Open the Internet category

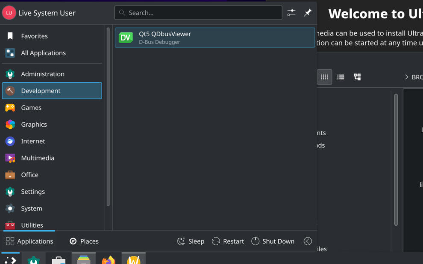[52, 141]
